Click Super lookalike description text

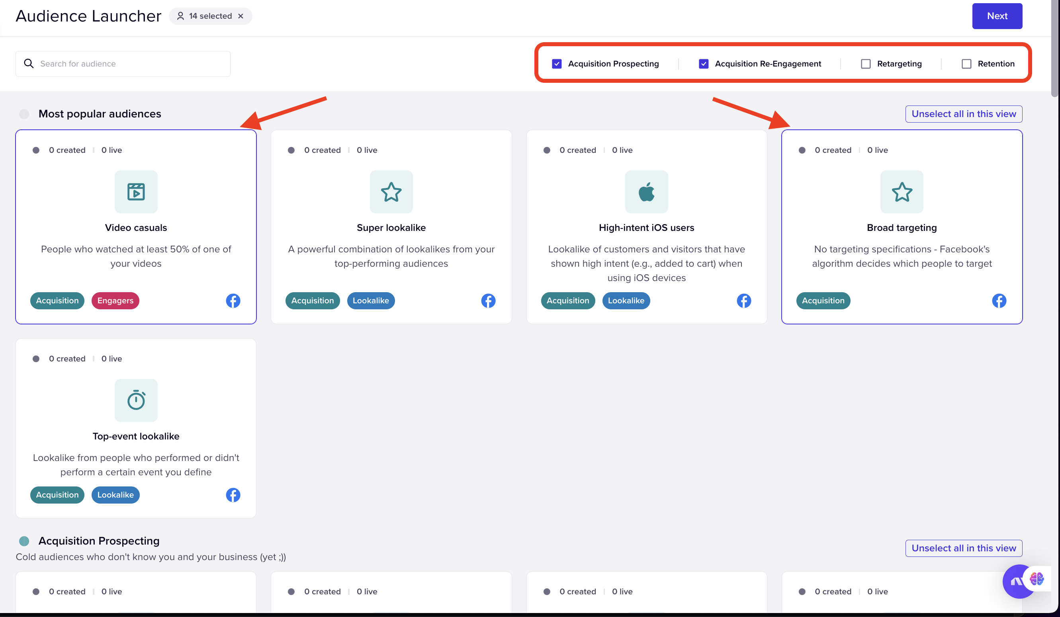391,256
